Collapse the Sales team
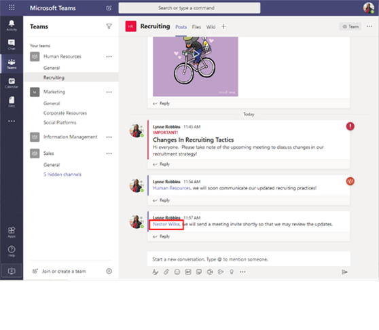This screenshot has width=379, height=330. 49,153
